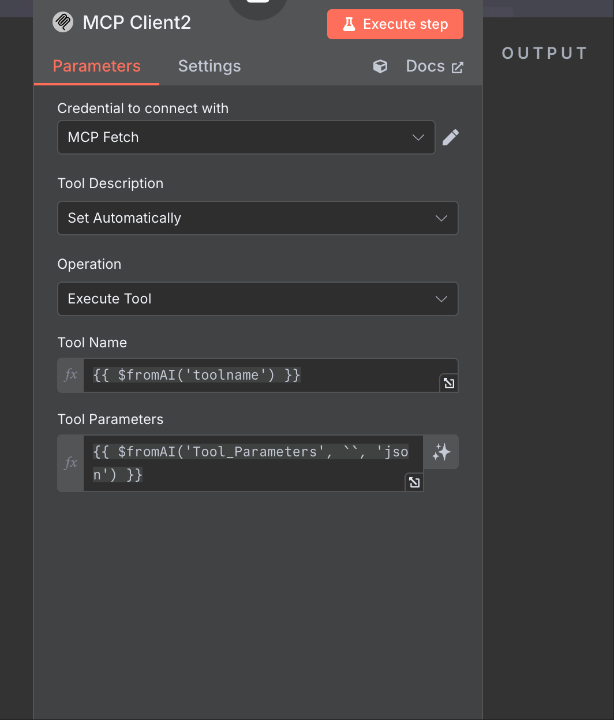
Task: Click into the Tool Name expression field
Action: coord(262,375)
